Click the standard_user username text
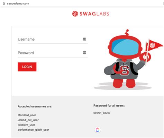The height and width of the screenshot is (138, 164). click(x=27, y=115)
